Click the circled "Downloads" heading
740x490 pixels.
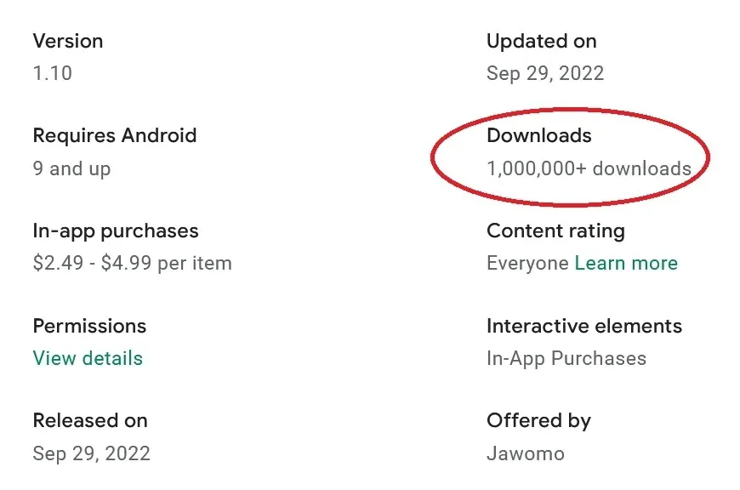[x=539, y=135]
